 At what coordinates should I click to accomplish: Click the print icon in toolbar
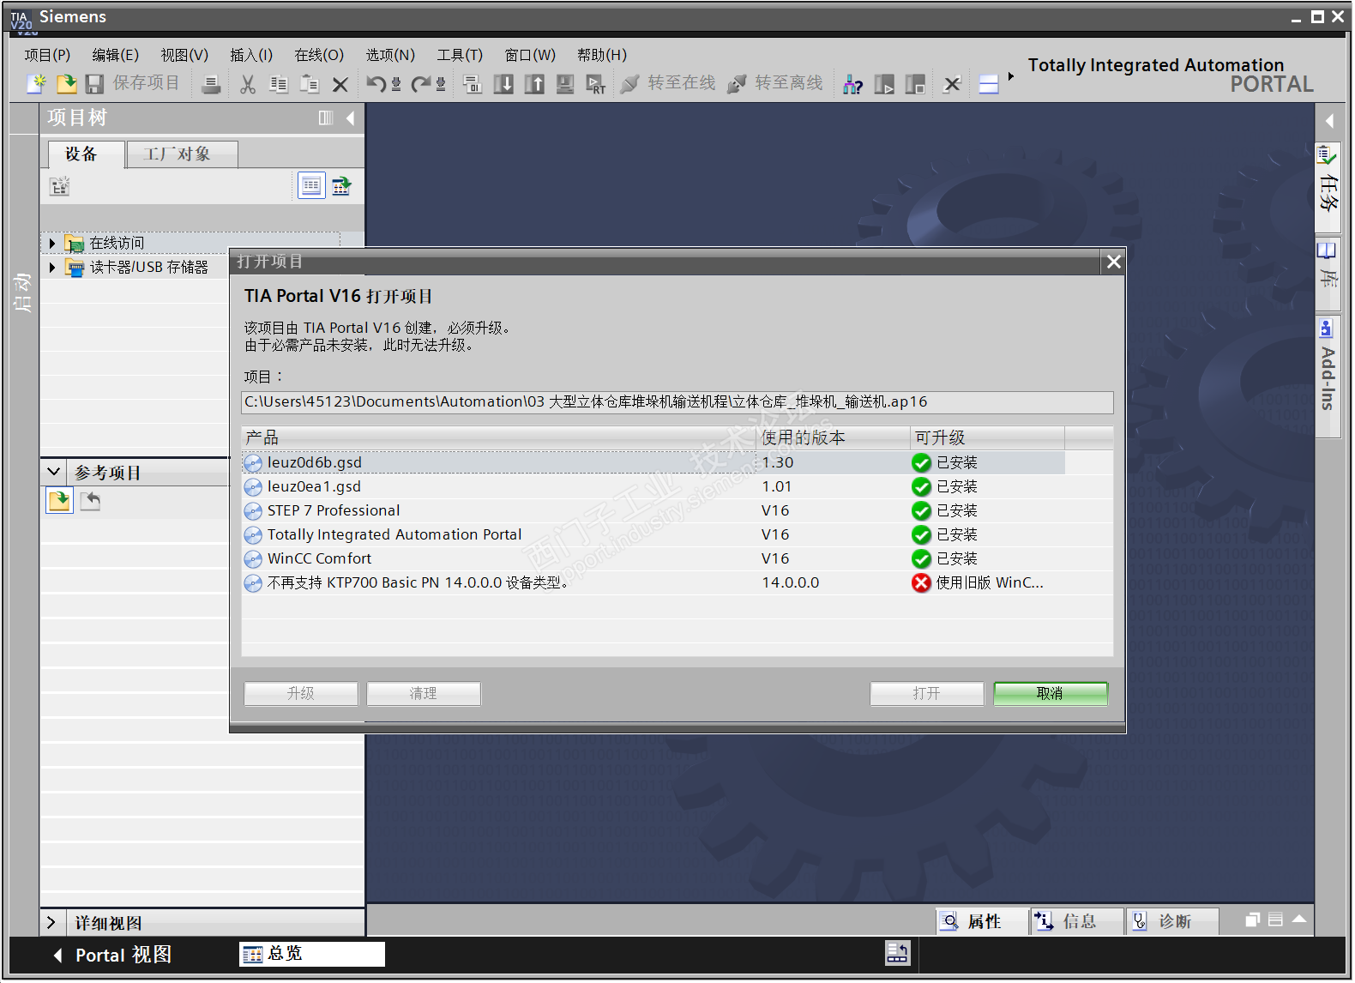click(x=211, y=84)
